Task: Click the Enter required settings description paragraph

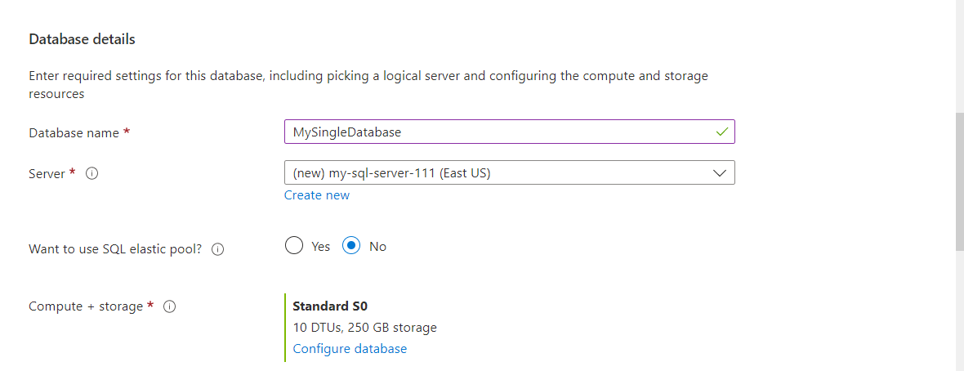Action: tap(368, 86)
